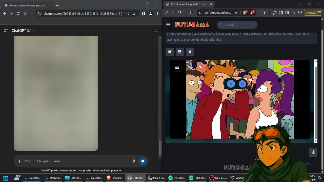This screenshot has height=182, width=324.
Task: Toggle the ChatGPT sidebar icon
Action: [6, 31]
